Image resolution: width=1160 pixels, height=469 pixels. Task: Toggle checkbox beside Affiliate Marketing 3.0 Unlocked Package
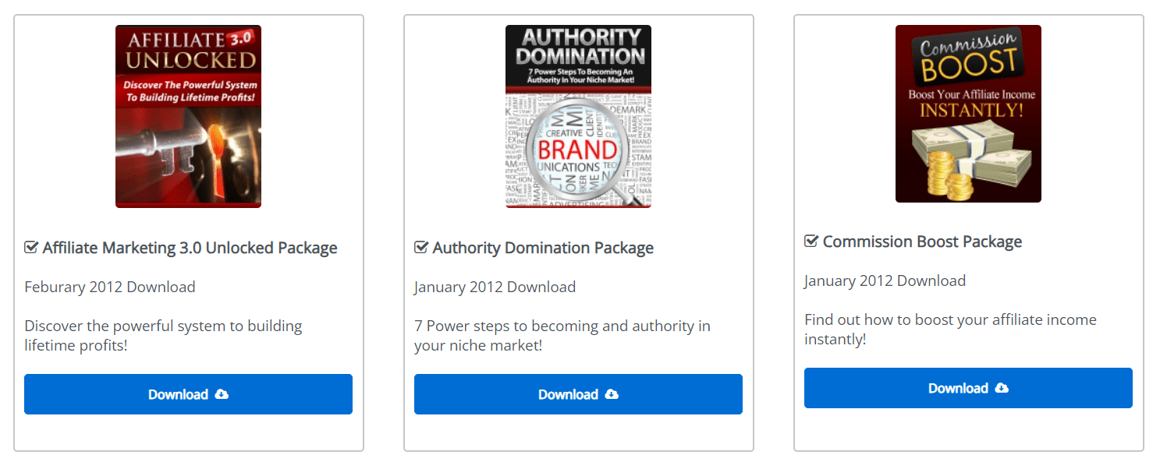(x=31, y=248)
